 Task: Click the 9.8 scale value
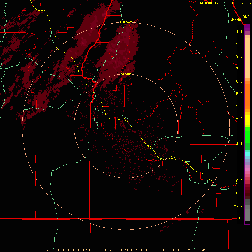(239, 31)
